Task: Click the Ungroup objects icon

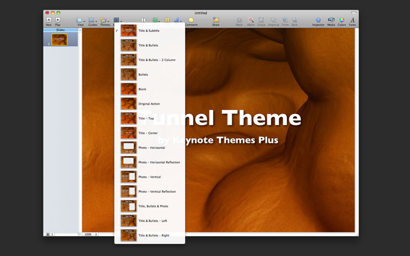Action: [273, 20]
